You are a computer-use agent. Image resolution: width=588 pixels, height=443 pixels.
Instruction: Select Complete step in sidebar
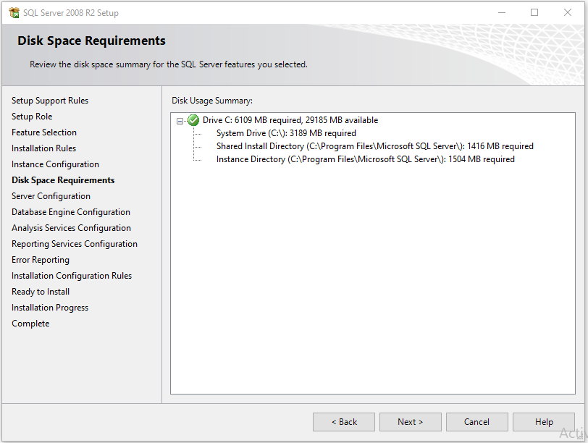[30, 324]
